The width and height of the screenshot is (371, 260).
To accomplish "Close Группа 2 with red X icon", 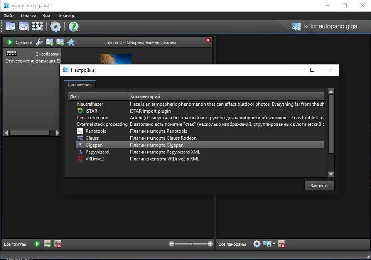I will (208, 40).
